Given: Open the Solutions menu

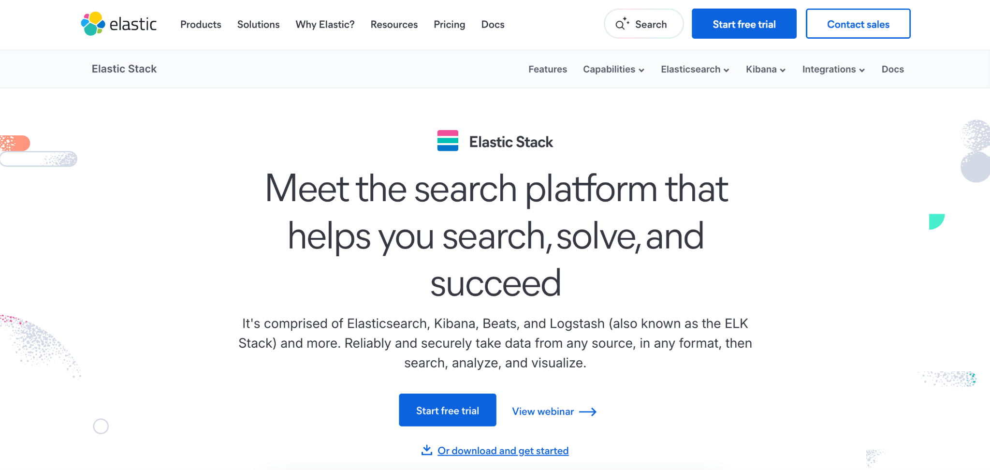Looking at the screenshot, I should coord(258,24).
